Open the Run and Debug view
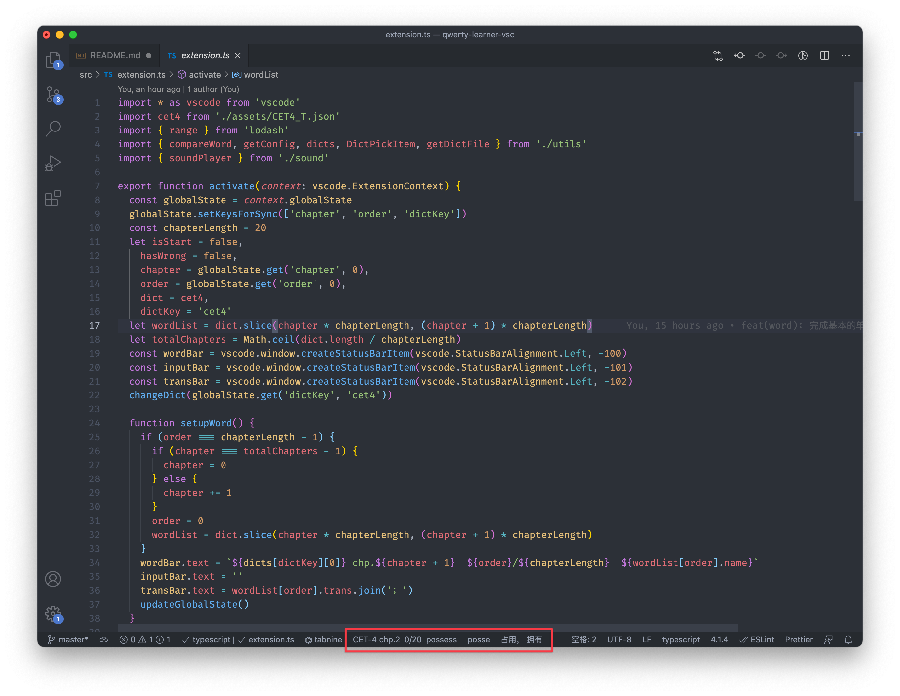 pos(53,163)
